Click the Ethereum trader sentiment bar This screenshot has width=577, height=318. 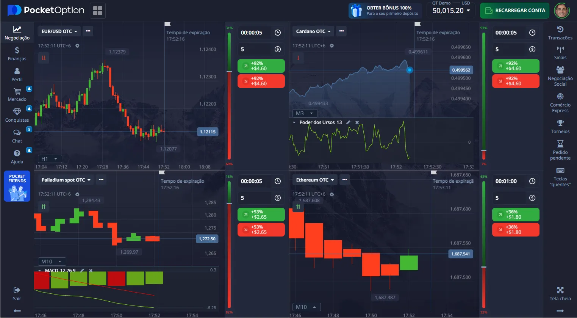point(484,244)
